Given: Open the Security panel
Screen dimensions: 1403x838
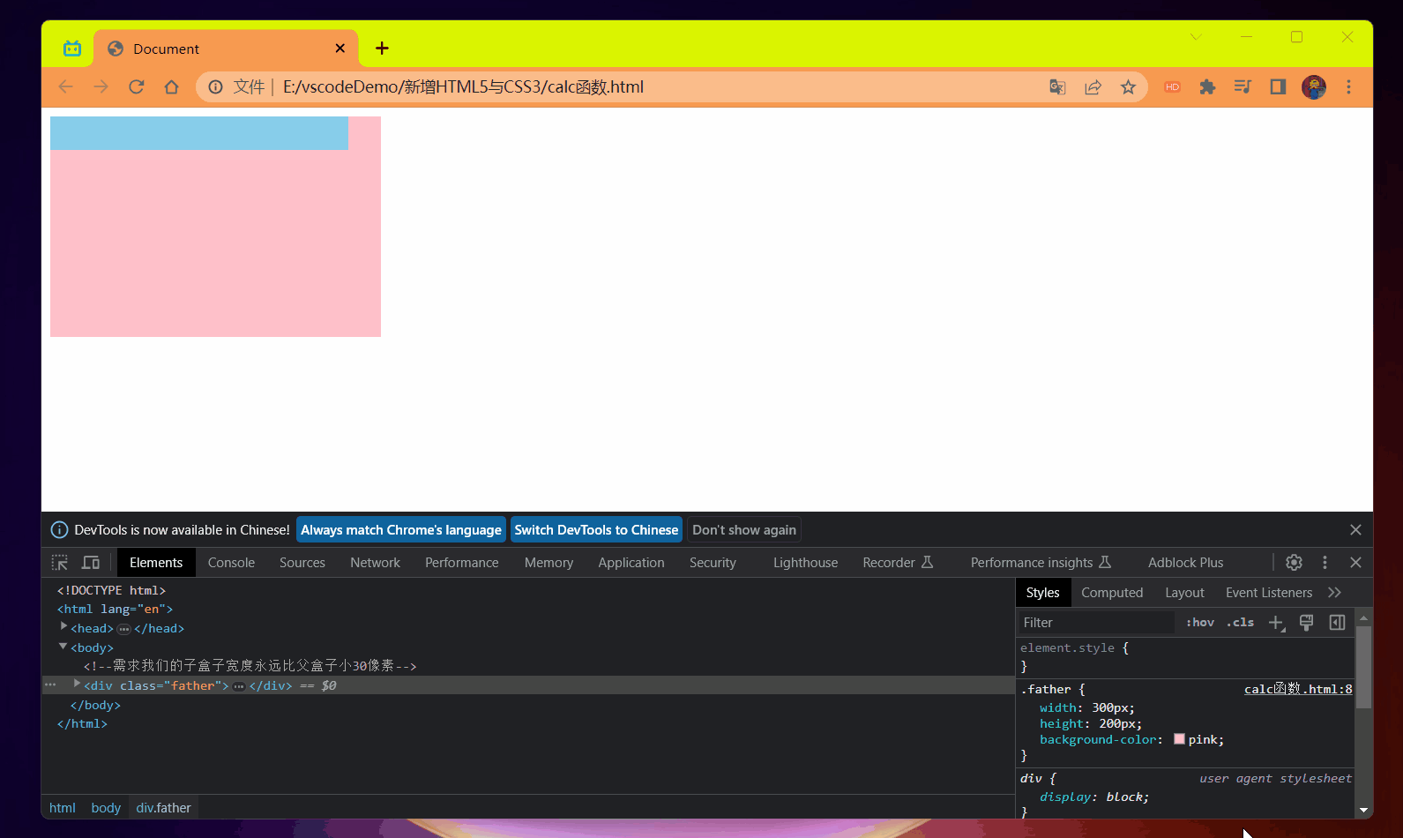Looking at the screenshot, I should point(713,562).
